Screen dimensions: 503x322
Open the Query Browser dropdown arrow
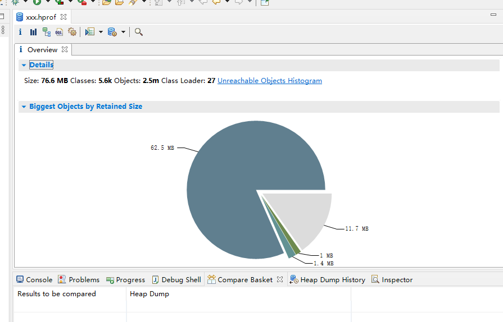tap(123, 32)
